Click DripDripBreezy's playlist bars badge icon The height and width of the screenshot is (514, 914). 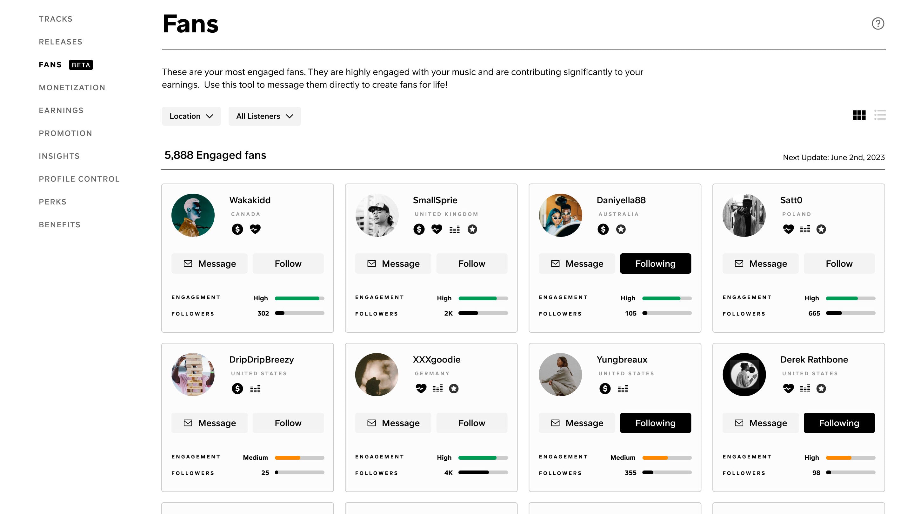[x=255, y=389]
